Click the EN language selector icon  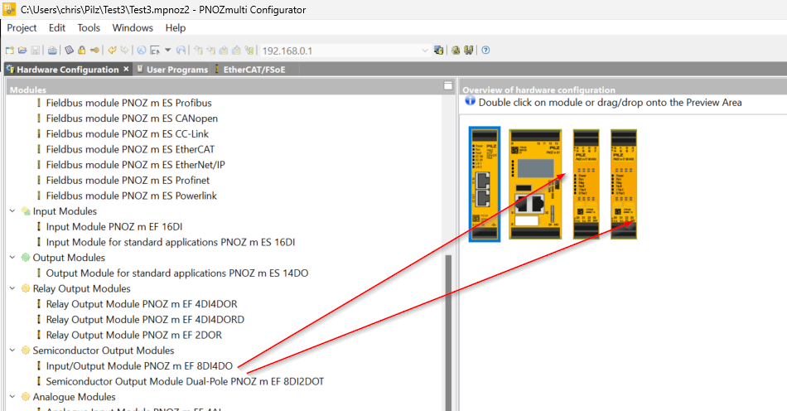(x=155, y=51)
